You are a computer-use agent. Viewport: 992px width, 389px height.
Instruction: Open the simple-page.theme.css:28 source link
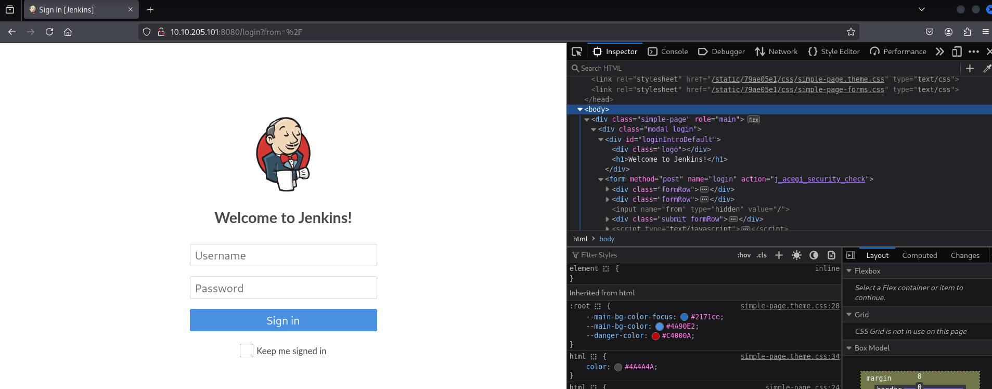[790, 306]
